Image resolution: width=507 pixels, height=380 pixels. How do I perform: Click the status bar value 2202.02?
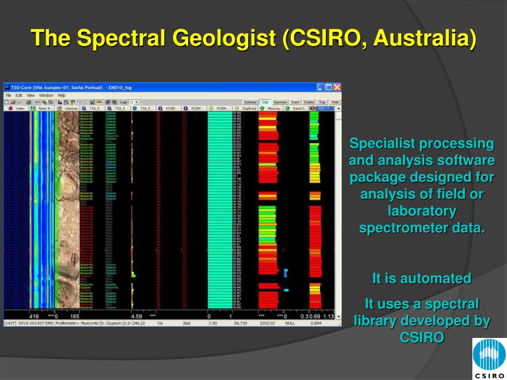[267, 323]
